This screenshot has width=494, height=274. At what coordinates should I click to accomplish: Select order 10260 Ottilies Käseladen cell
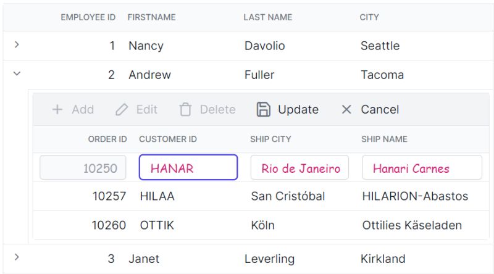click(412, 225)
